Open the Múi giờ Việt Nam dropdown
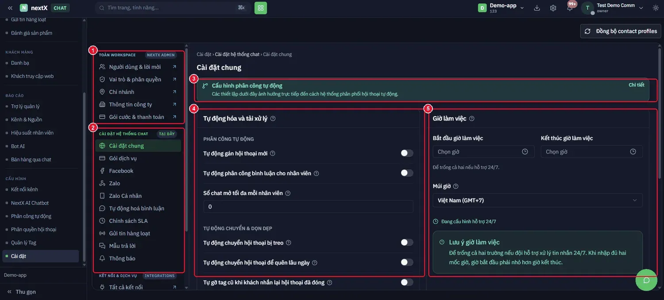The width and height of the screenshot is (664, 300). pyautogui.click(x=537, y=200)
